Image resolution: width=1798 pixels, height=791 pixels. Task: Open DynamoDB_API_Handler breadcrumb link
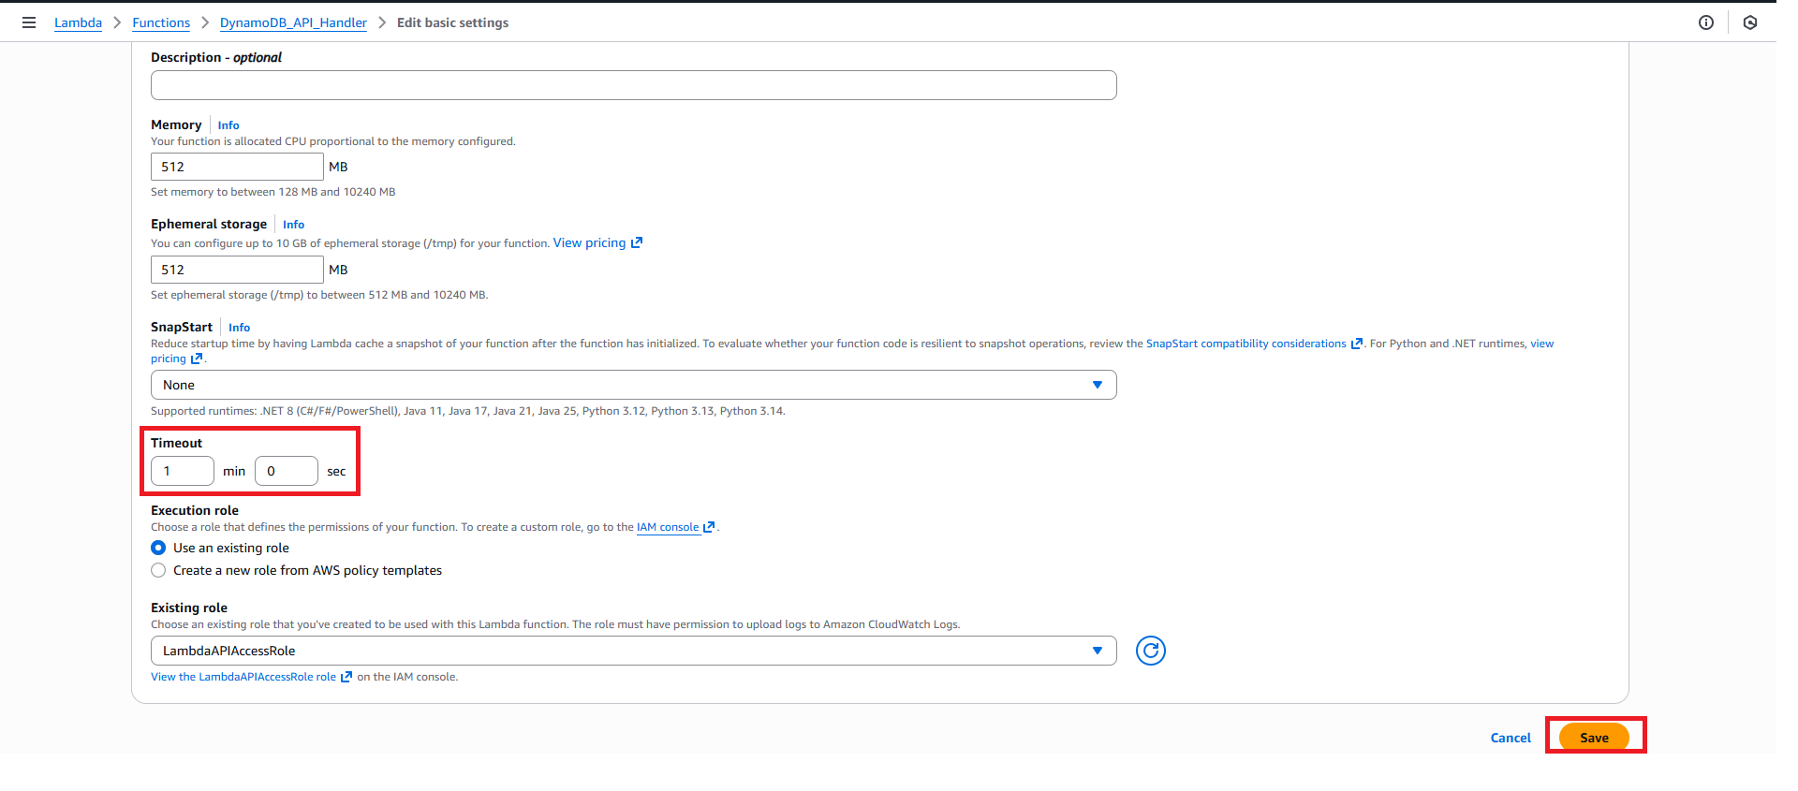click(x=293, y=22)
